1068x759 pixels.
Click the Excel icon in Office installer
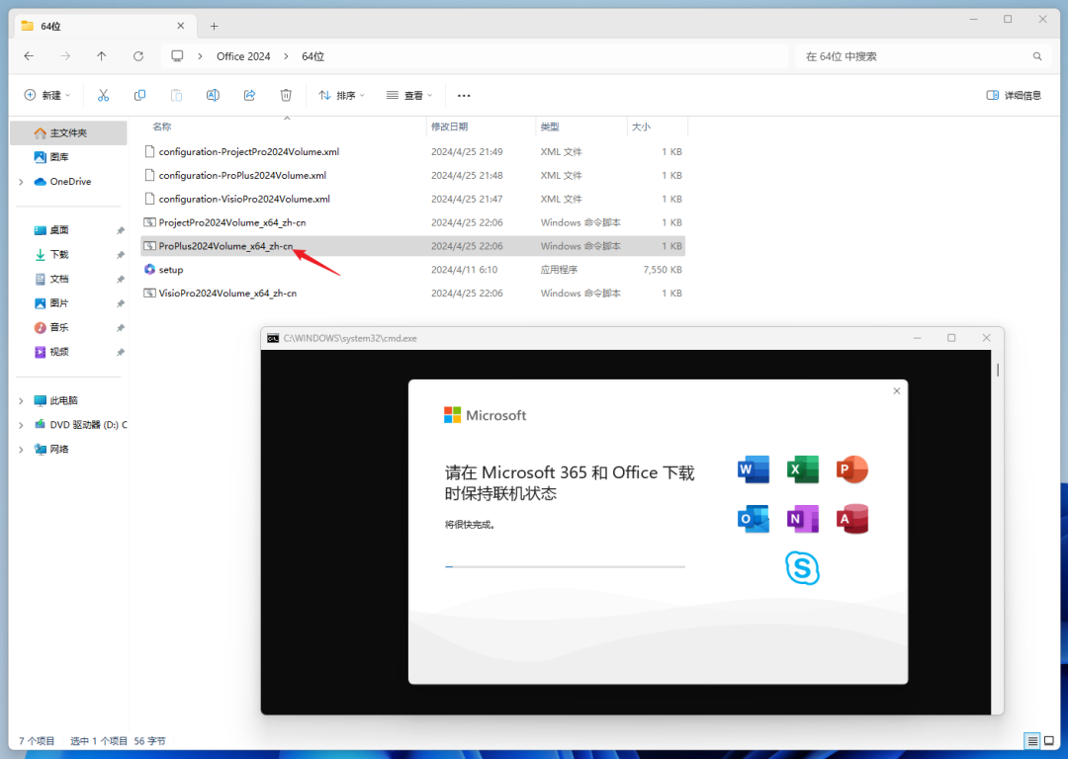pyautogui.click(x=802, y=469)
